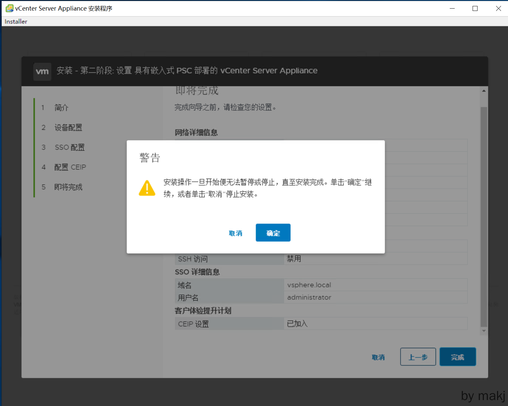Minimize the installer window
Viewport: 508px width, 406px height.
(452, 8)
